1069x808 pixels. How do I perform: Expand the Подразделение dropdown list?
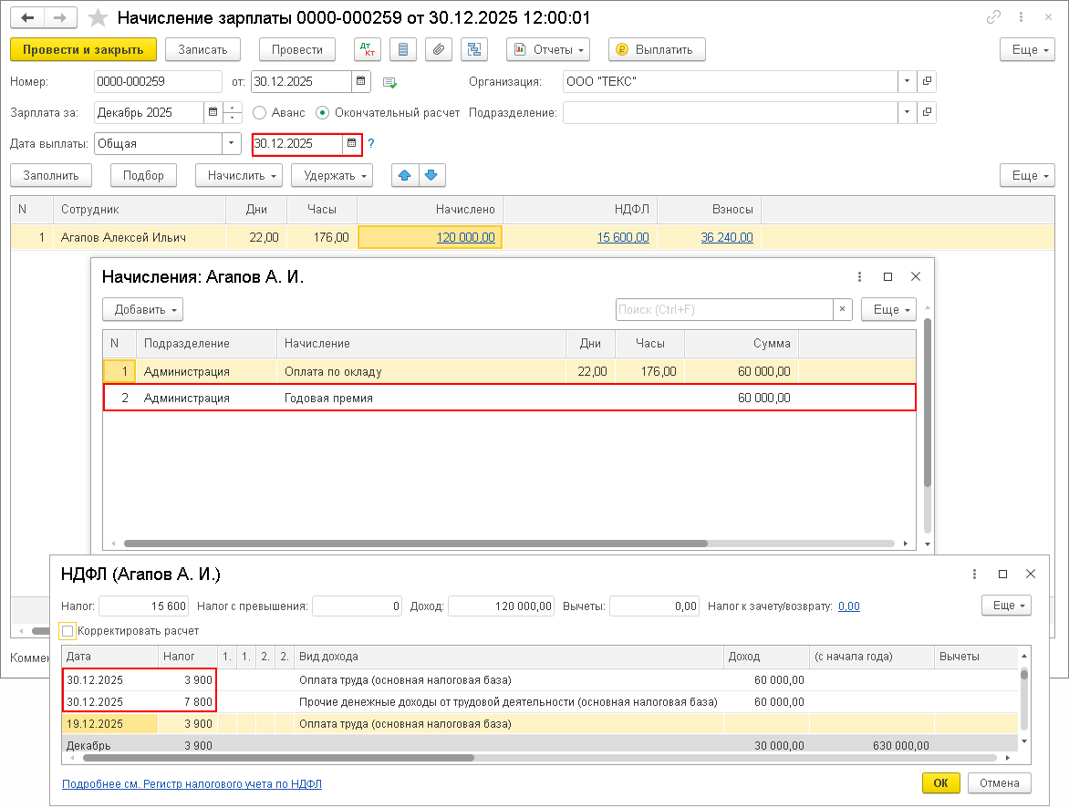(907, 112)
